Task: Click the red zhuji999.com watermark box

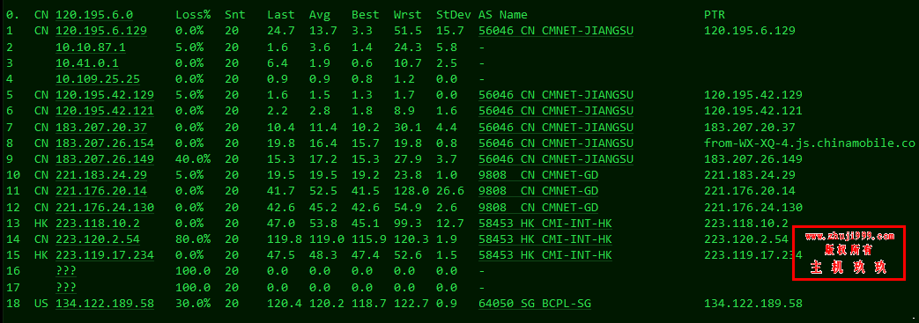Action: pyautogui.click(x=849, y=253)
